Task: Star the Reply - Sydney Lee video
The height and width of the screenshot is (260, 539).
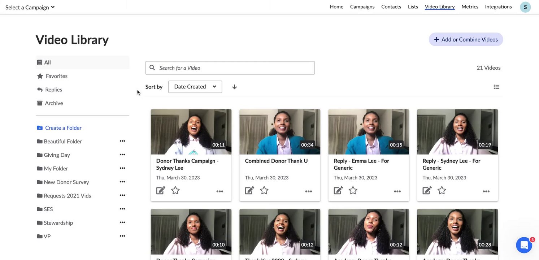Action: tap(442, 190)
